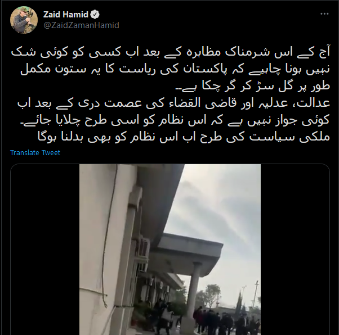
Task: Click the tweet line starting with عدالت
Action: 173,103
